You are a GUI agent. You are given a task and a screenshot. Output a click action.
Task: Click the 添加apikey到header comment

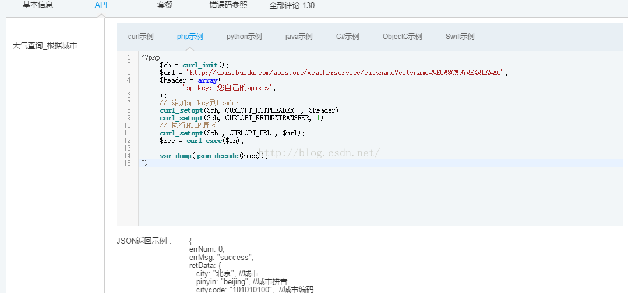(199, 103)
